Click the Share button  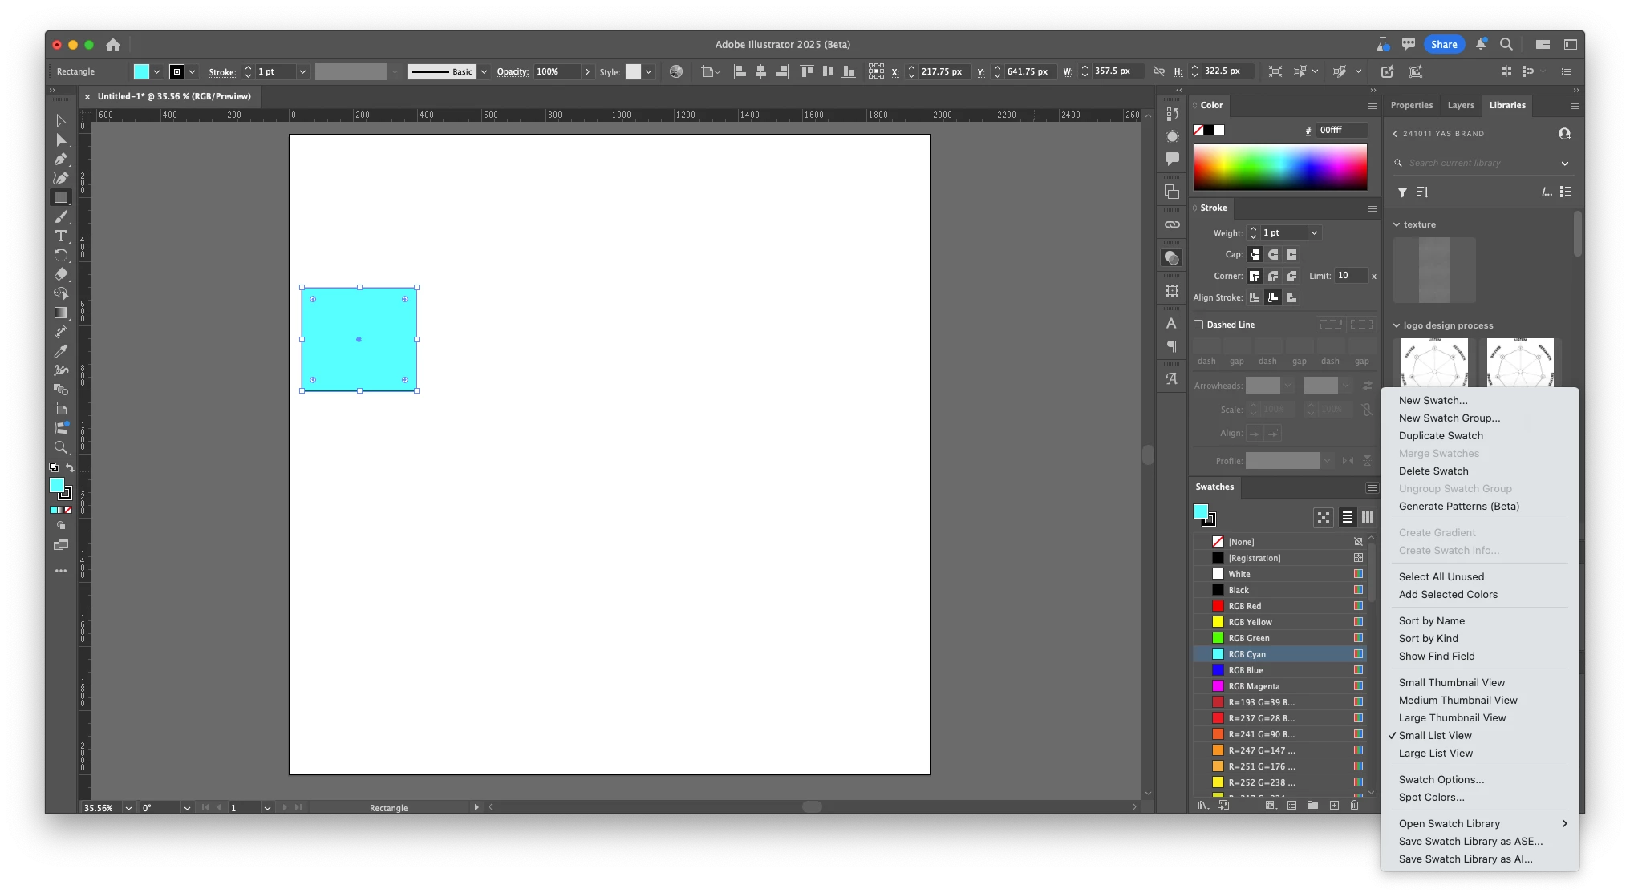pyautogui.click(x=1443, y=45)
